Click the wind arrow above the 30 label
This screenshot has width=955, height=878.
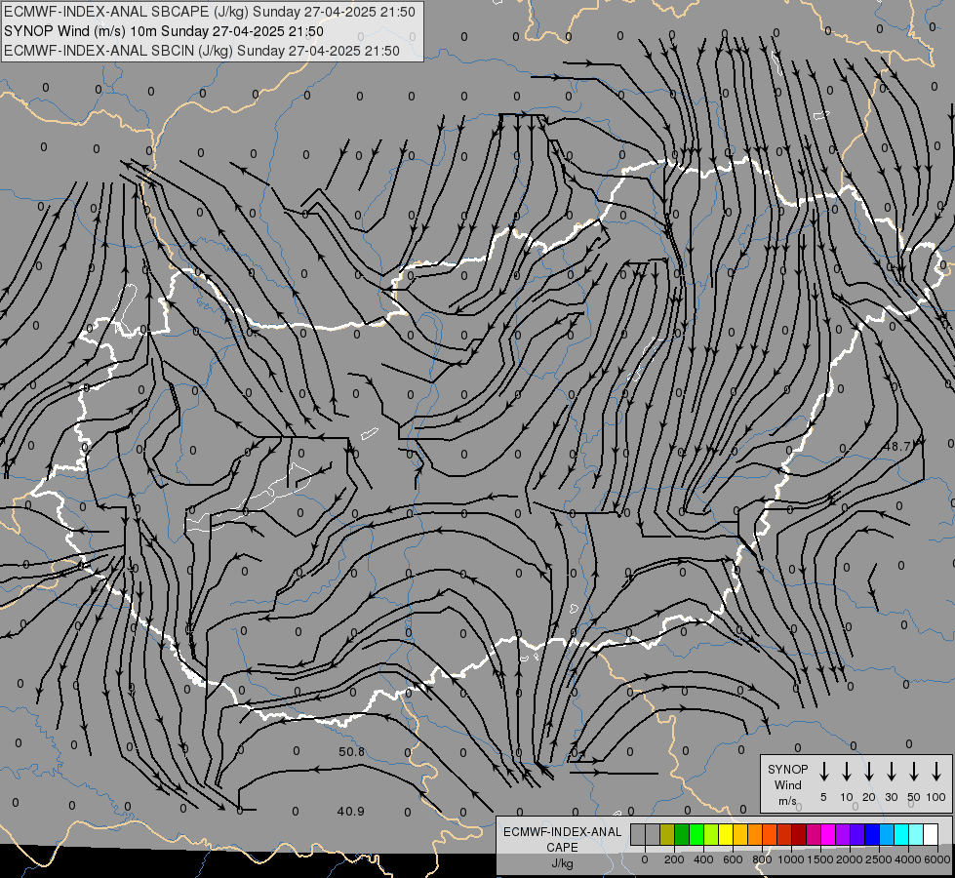click(891, 772)
